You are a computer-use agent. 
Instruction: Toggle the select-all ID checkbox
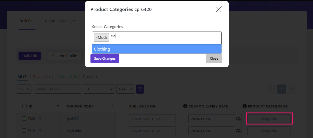pyautogui.click(x=24, y=106)
